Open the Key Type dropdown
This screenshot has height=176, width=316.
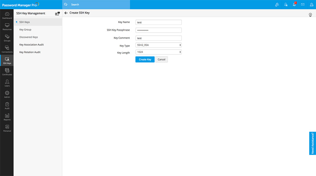158,45
